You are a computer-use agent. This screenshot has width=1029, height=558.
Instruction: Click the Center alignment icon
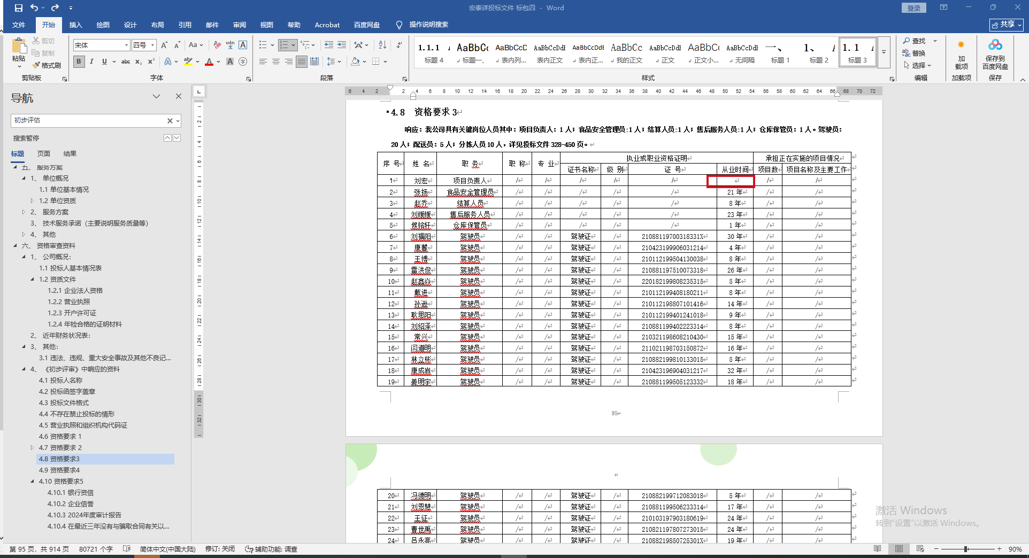tap(276, 62)
